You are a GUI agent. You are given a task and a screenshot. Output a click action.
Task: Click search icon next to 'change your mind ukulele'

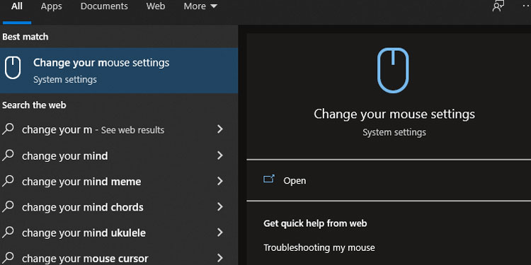click(x=8, y=232)
